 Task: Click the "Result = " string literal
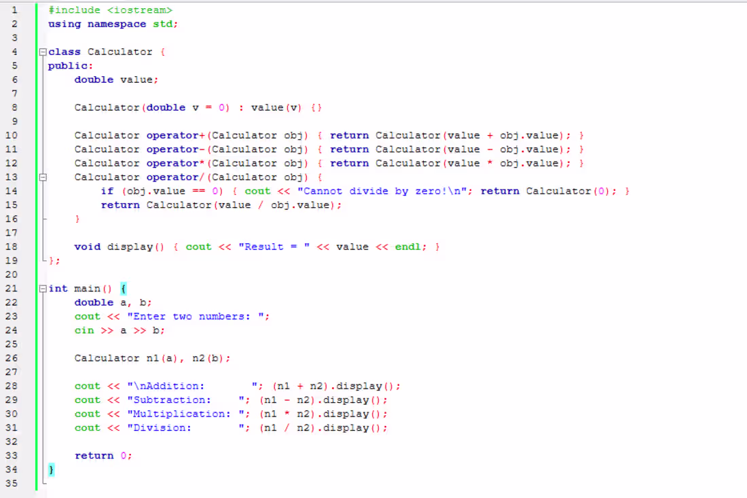tap(274, 247)
